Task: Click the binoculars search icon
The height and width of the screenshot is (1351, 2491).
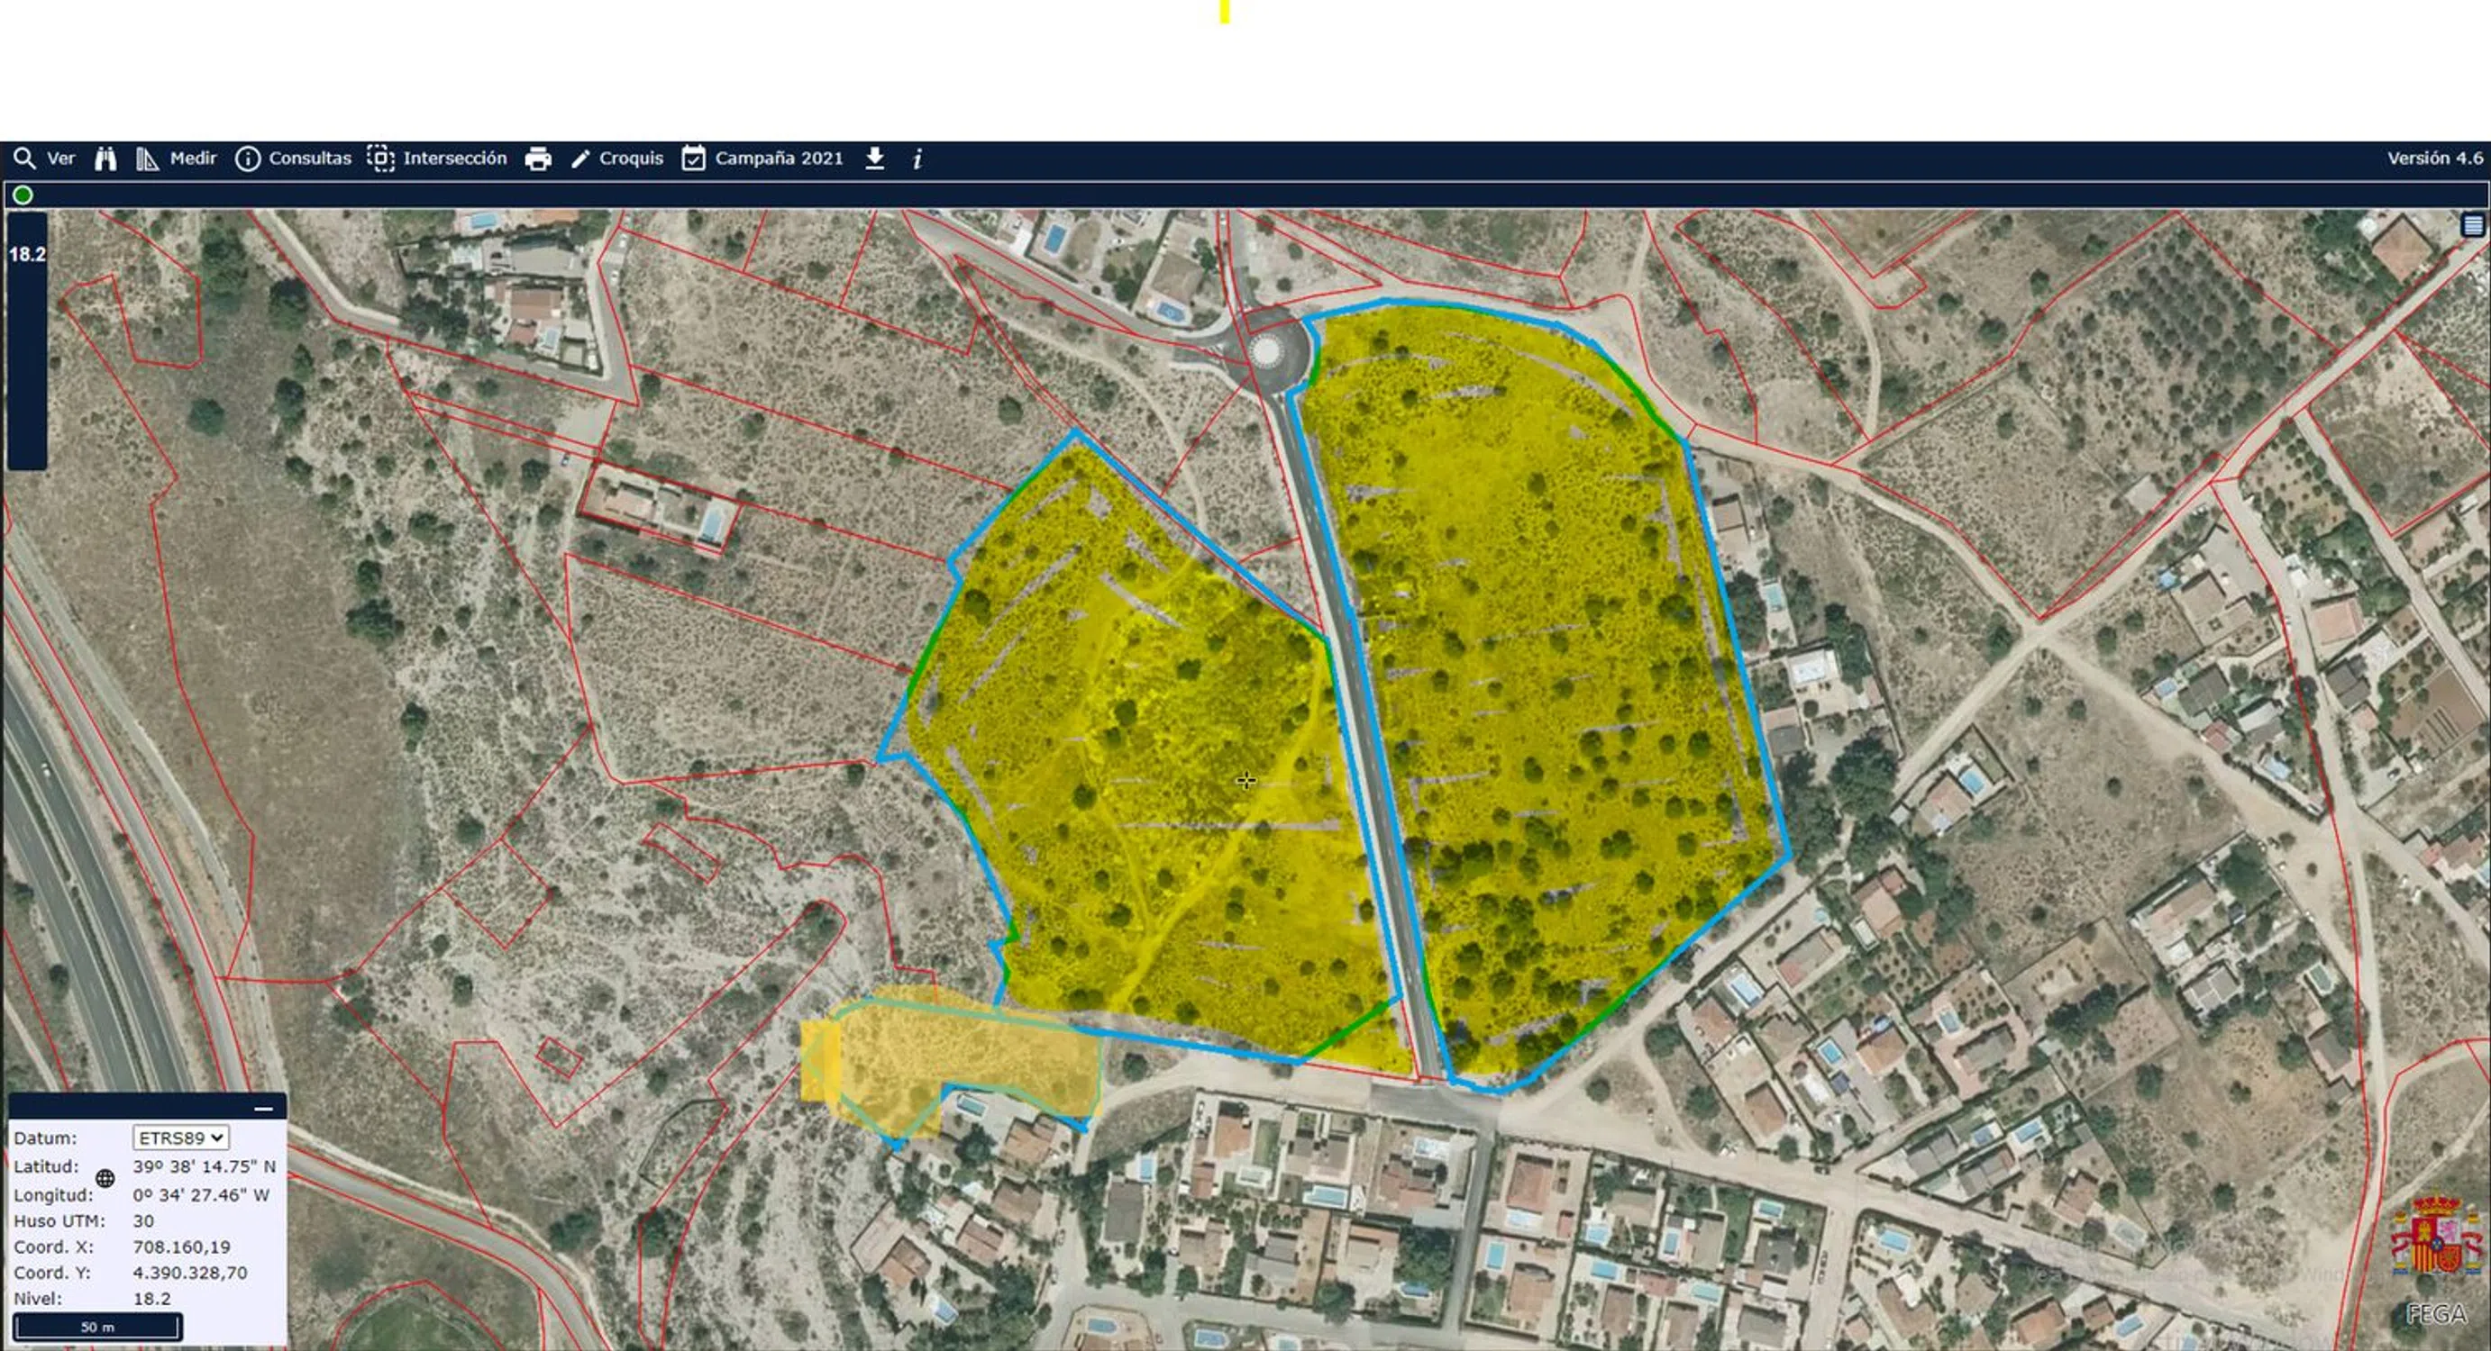Action: [105, 159]
